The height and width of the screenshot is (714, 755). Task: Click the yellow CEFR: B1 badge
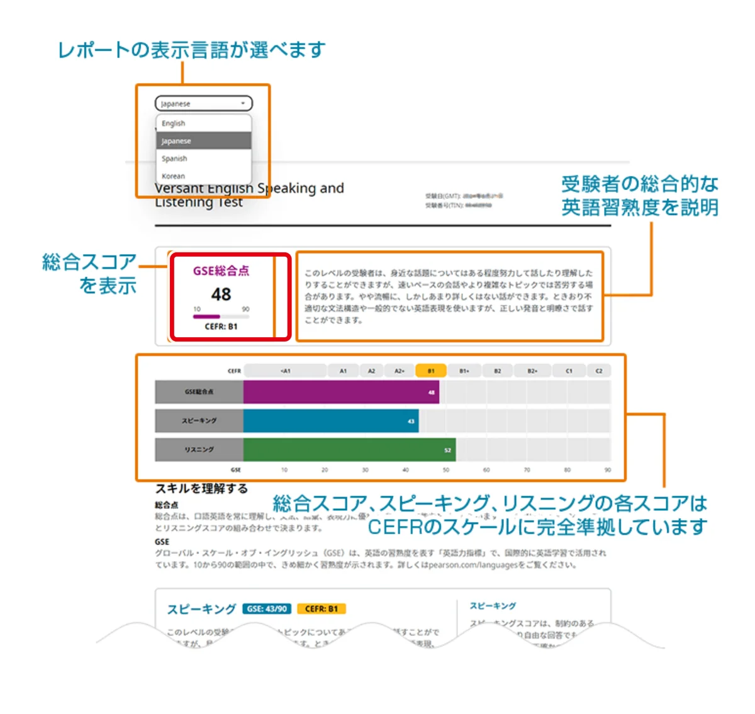point(322,609)
